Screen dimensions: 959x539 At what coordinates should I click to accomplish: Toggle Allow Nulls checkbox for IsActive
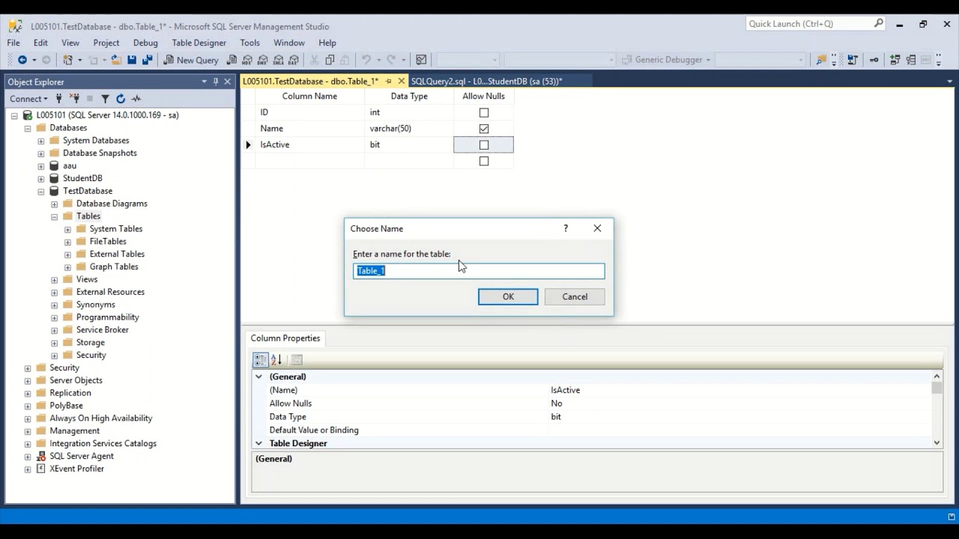[x=484, y=145]
